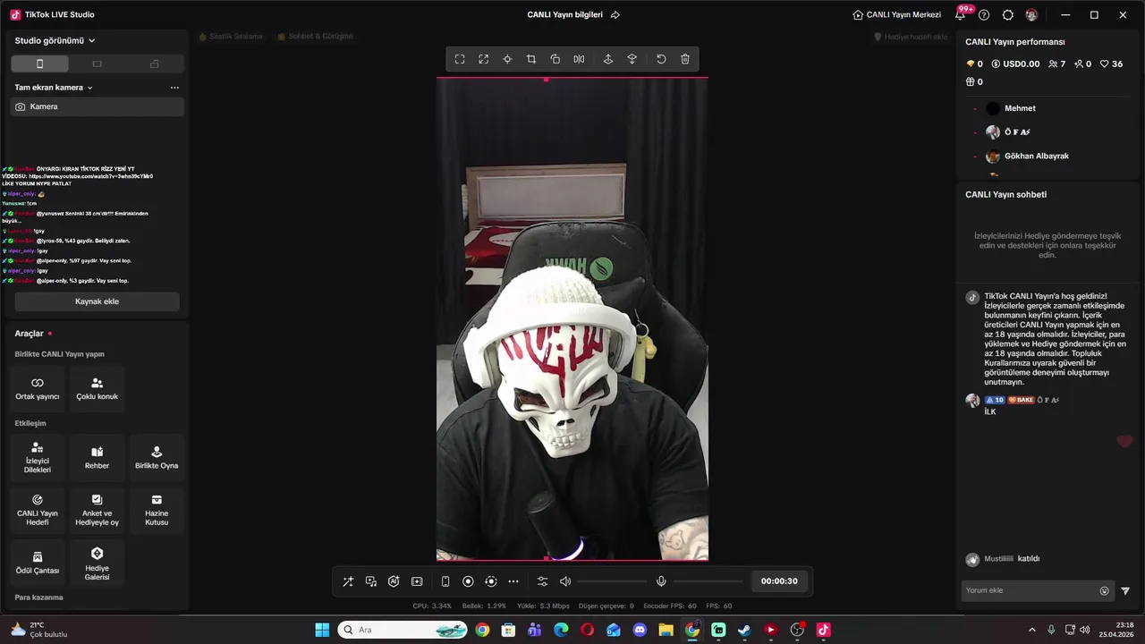Open Anket ve Hediyeyle oy tool
This screenshot has width=1145, height=644.
pos(97,510)
